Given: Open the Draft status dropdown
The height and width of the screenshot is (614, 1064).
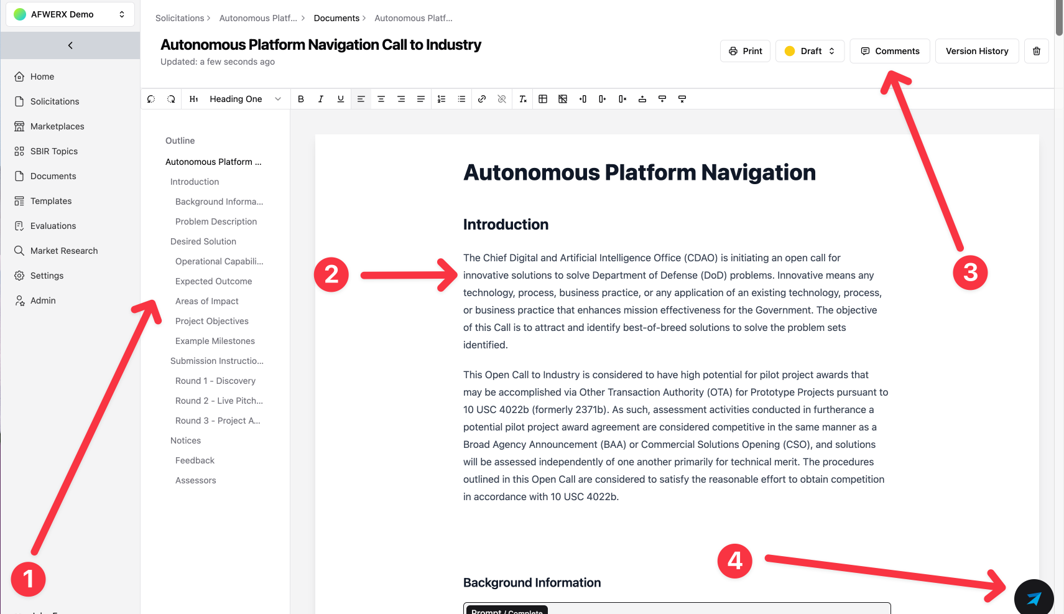Looking at the screenshot, I should [810, 51].
